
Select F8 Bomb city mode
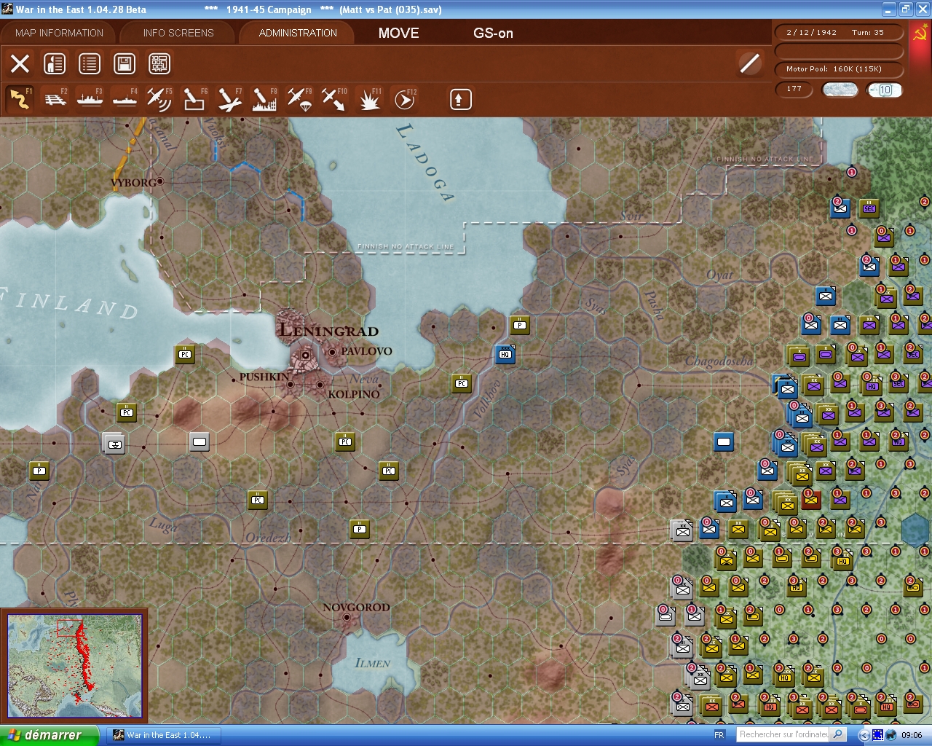[x=264, y=99]
